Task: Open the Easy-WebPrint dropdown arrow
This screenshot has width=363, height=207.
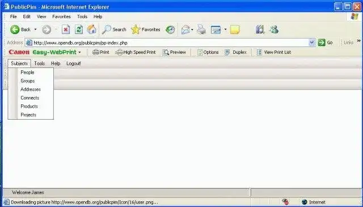Action: pyautogui.click(x=79, y=52)
